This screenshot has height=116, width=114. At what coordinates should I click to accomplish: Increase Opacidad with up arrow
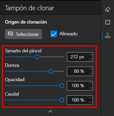tap(90, 84)
